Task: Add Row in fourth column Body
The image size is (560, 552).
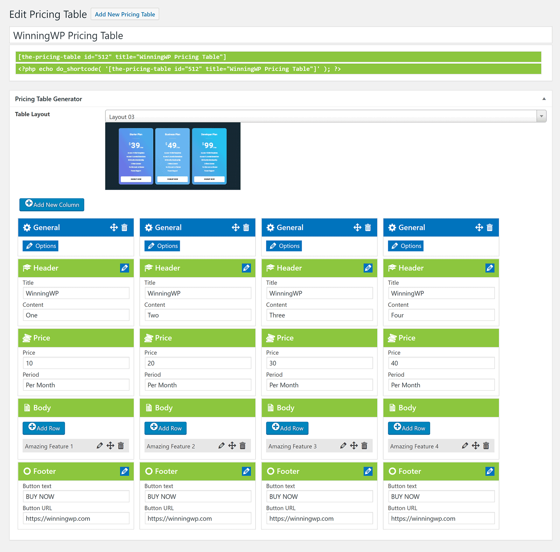Action: pyautogui.click(x=409, y=428)
